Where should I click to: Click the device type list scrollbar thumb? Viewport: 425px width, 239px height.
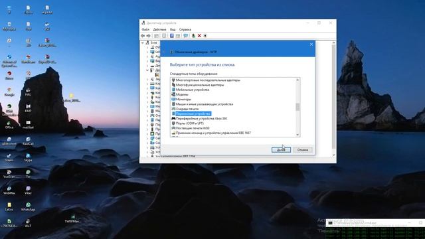[x=297, y=107]
